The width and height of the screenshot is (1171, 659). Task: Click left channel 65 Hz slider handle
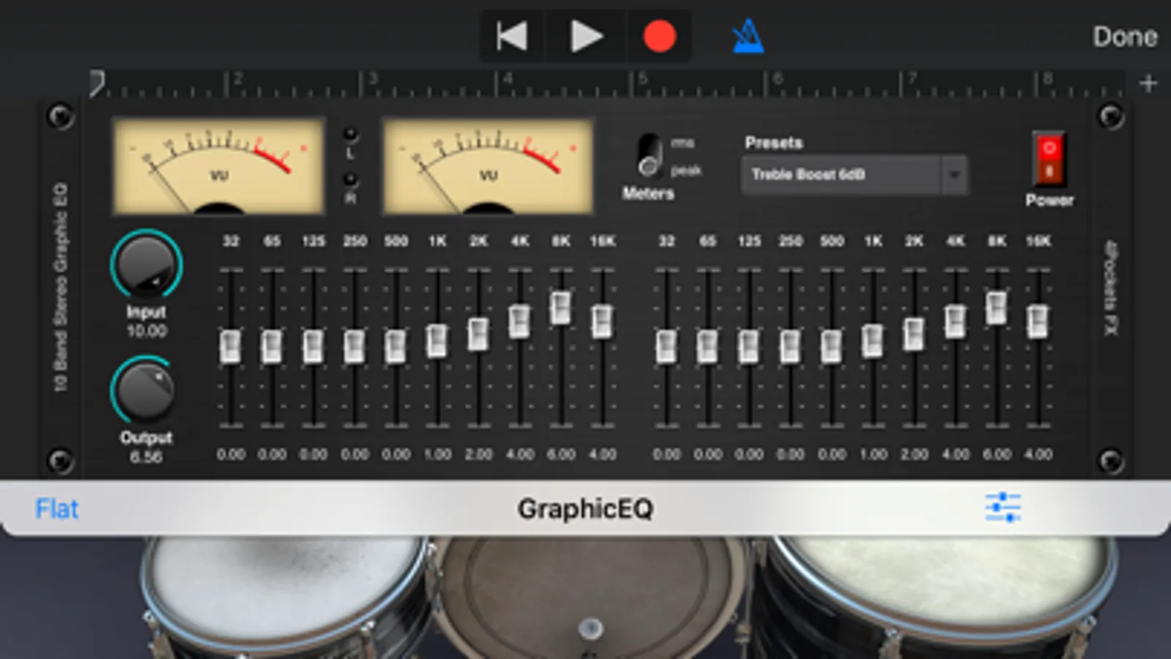272,346
